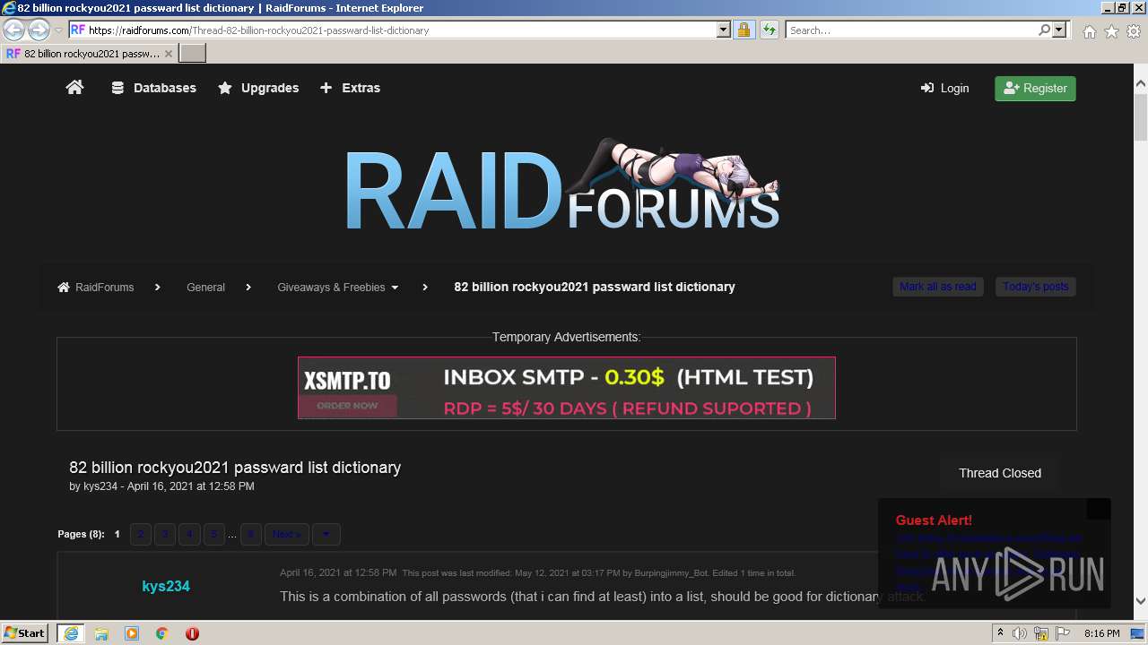Click the Today's posts button
1148x645 pixels.
1035,287
